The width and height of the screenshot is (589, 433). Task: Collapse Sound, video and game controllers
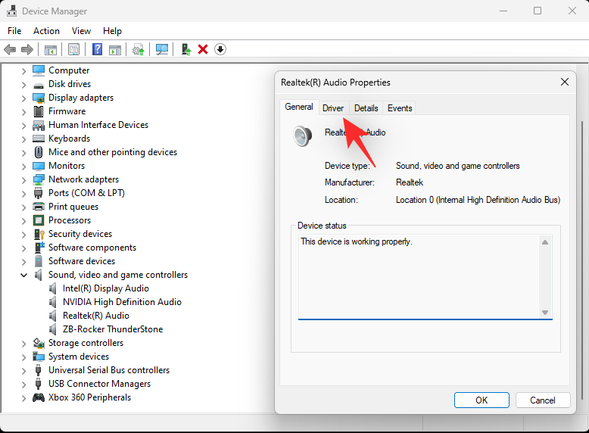23,275
